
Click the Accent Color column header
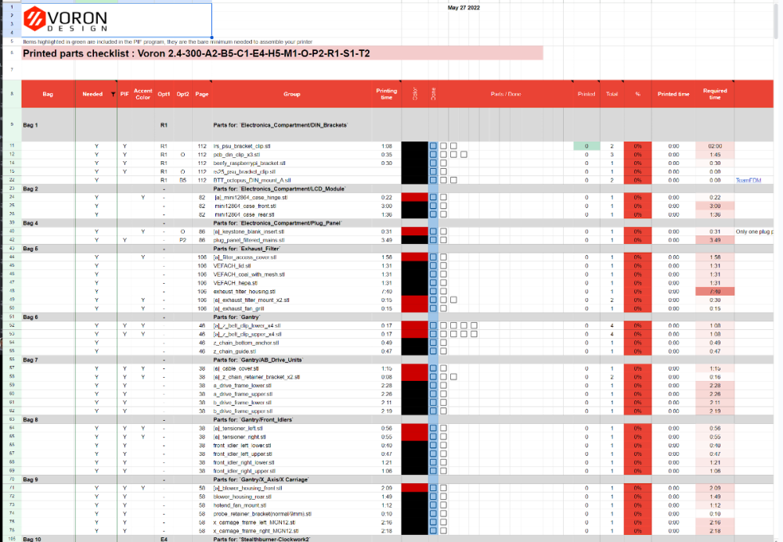[x=143, y=94]
